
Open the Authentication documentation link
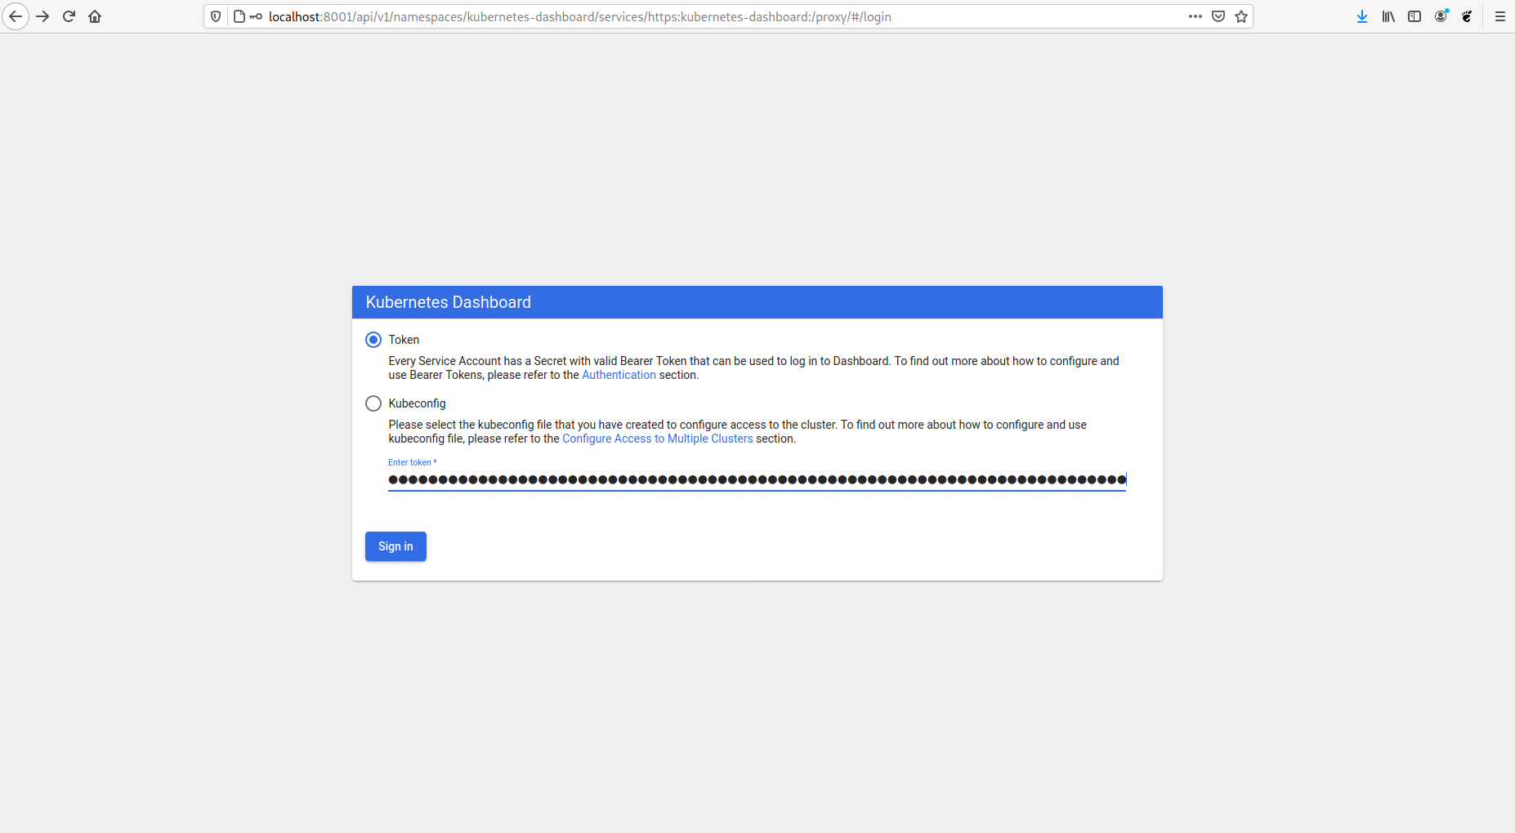[x=619, y=375]
